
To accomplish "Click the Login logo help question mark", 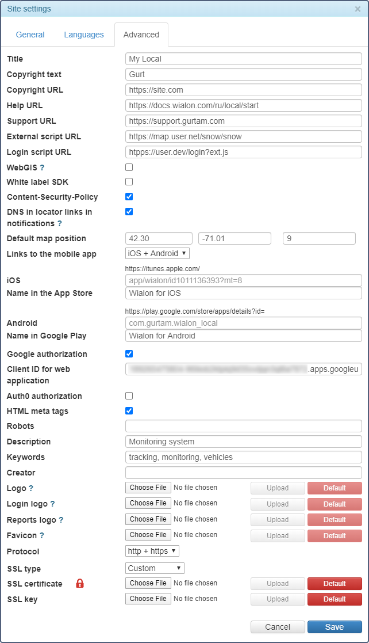I will pyautogui.click(x=52, y=504).
